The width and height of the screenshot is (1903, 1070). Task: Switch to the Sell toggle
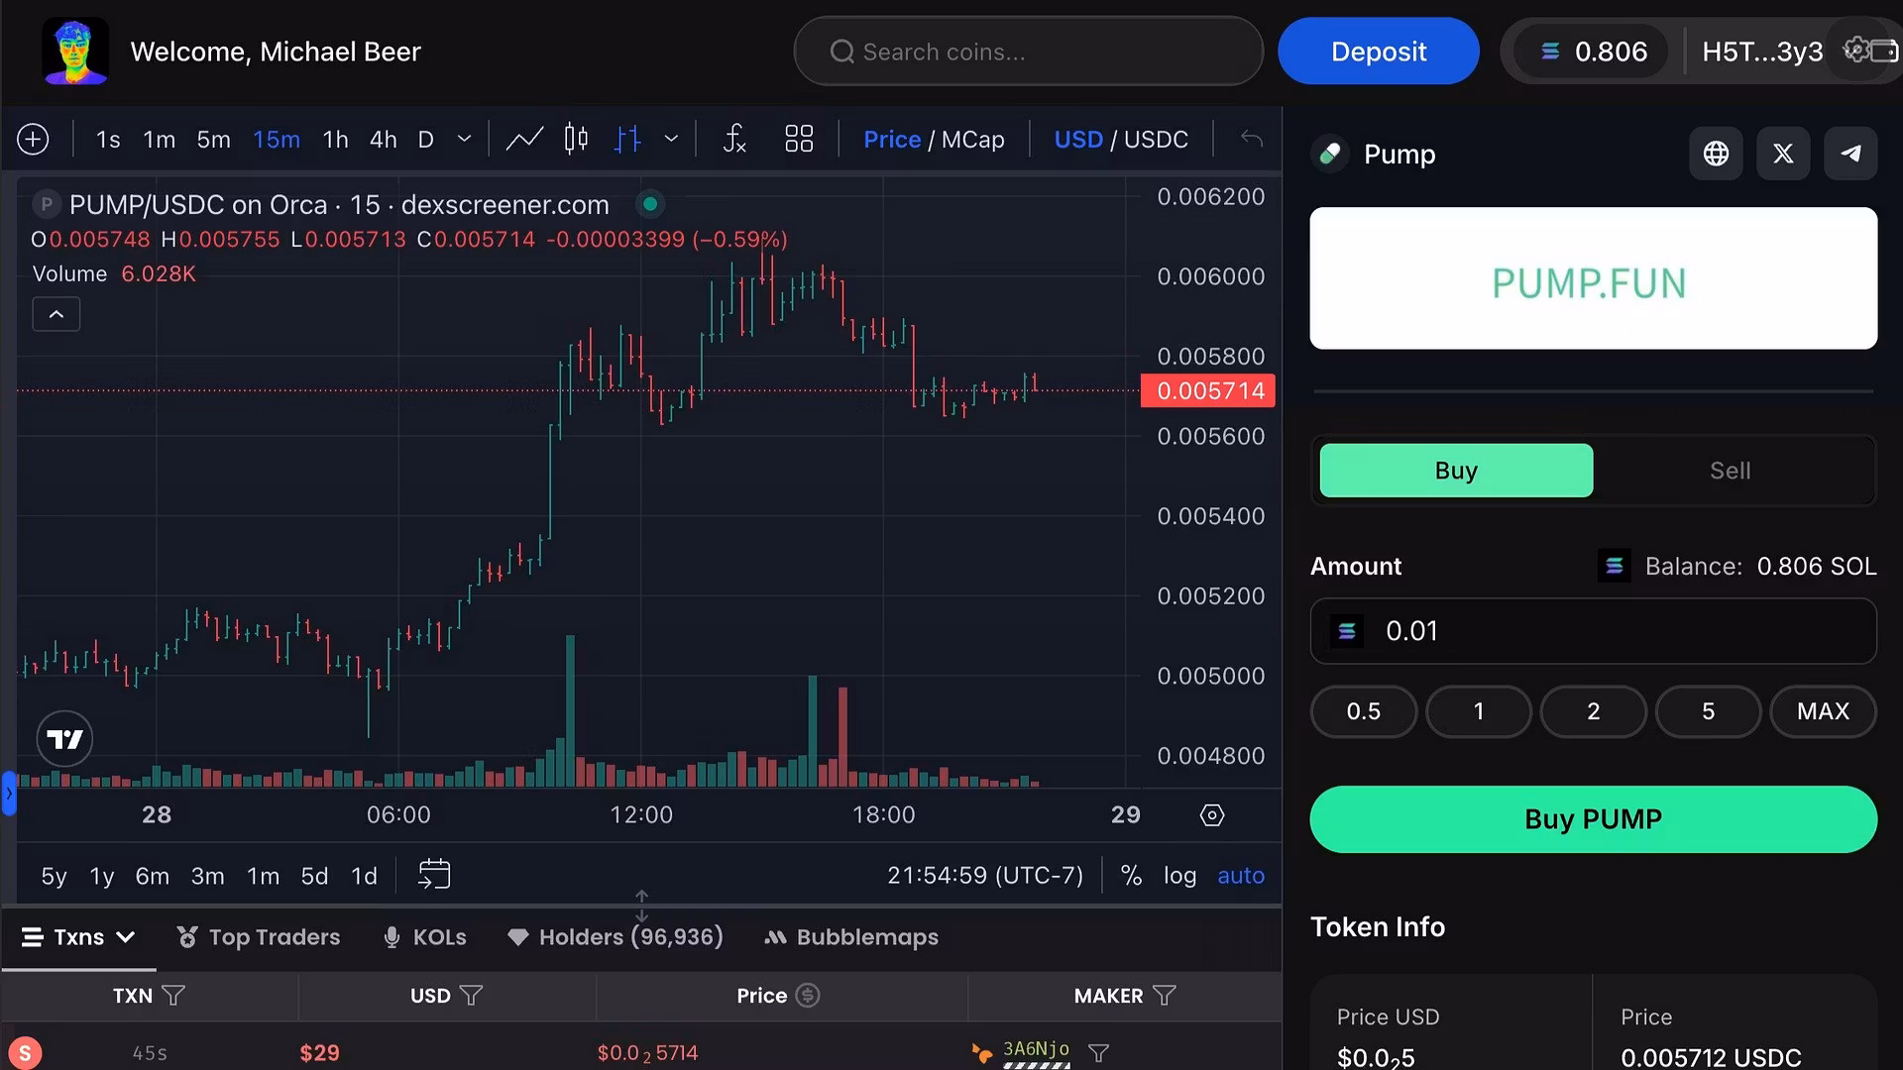click(x=1730, y=471)
